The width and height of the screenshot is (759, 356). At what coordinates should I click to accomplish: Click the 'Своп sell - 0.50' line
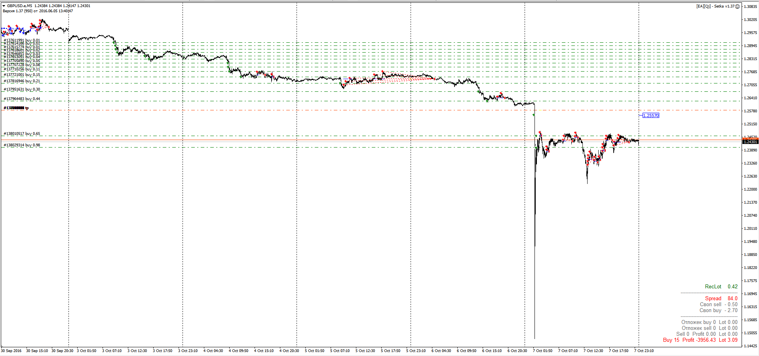[x=719, y=305]
